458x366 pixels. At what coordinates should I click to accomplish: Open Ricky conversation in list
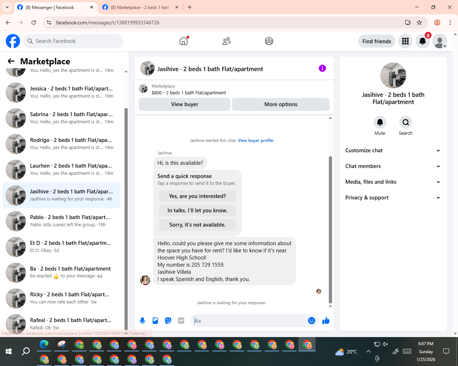pos(62,298)
